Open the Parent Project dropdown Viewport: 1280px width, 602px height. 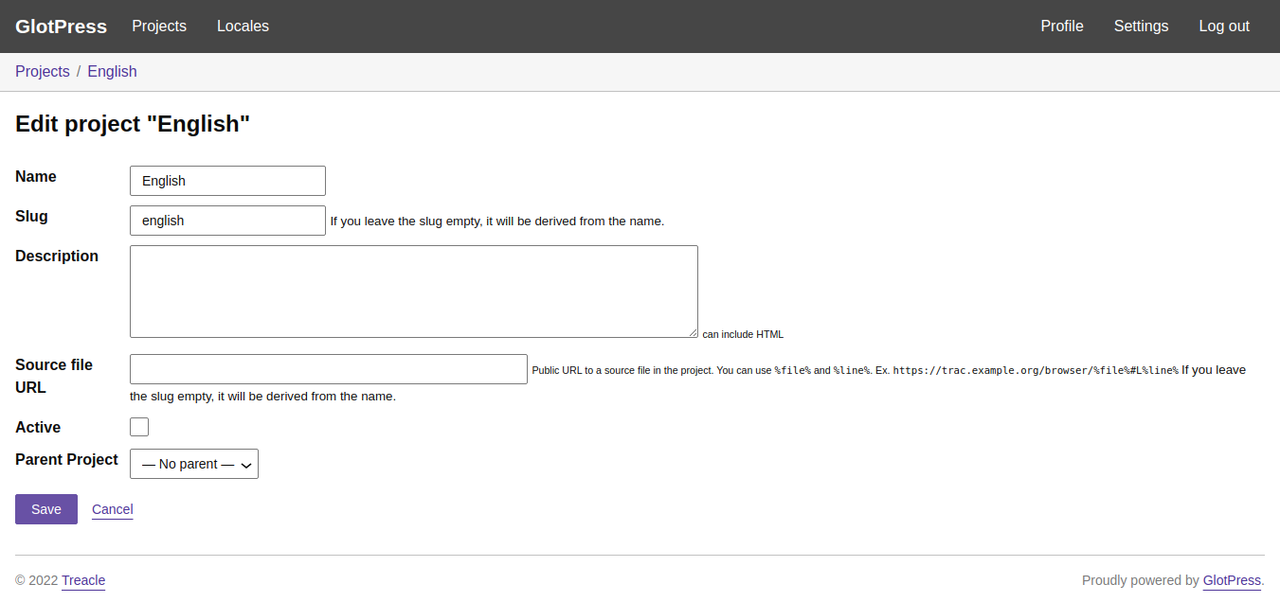(x=194, y=464)
